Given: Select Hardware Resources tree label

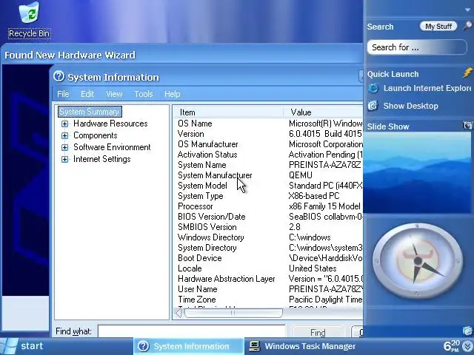Looking at the screenshot, I should [110, 124].
